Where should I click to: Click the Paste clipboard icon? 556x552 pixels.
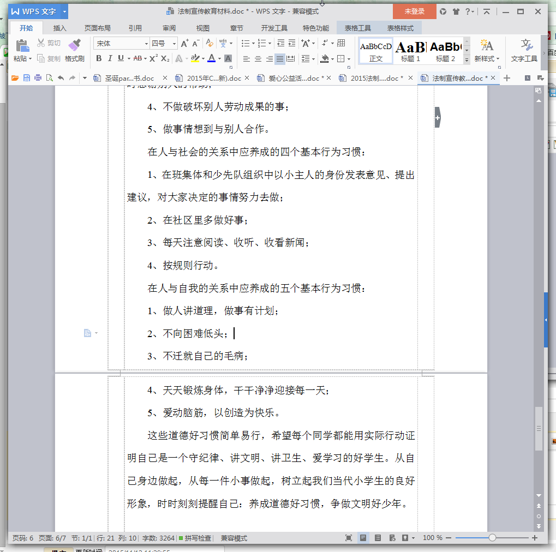pos(23,45)
